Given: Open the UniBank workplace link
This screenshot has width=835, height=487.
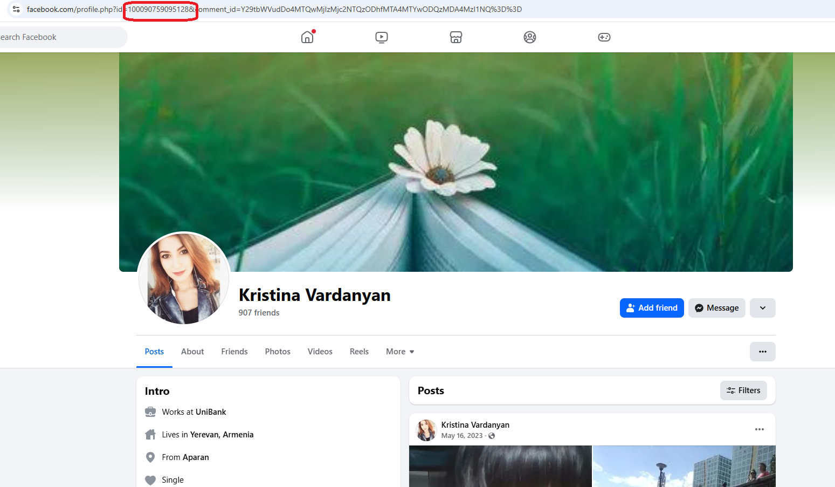Looking at the screenshot, I should (211, 412).
